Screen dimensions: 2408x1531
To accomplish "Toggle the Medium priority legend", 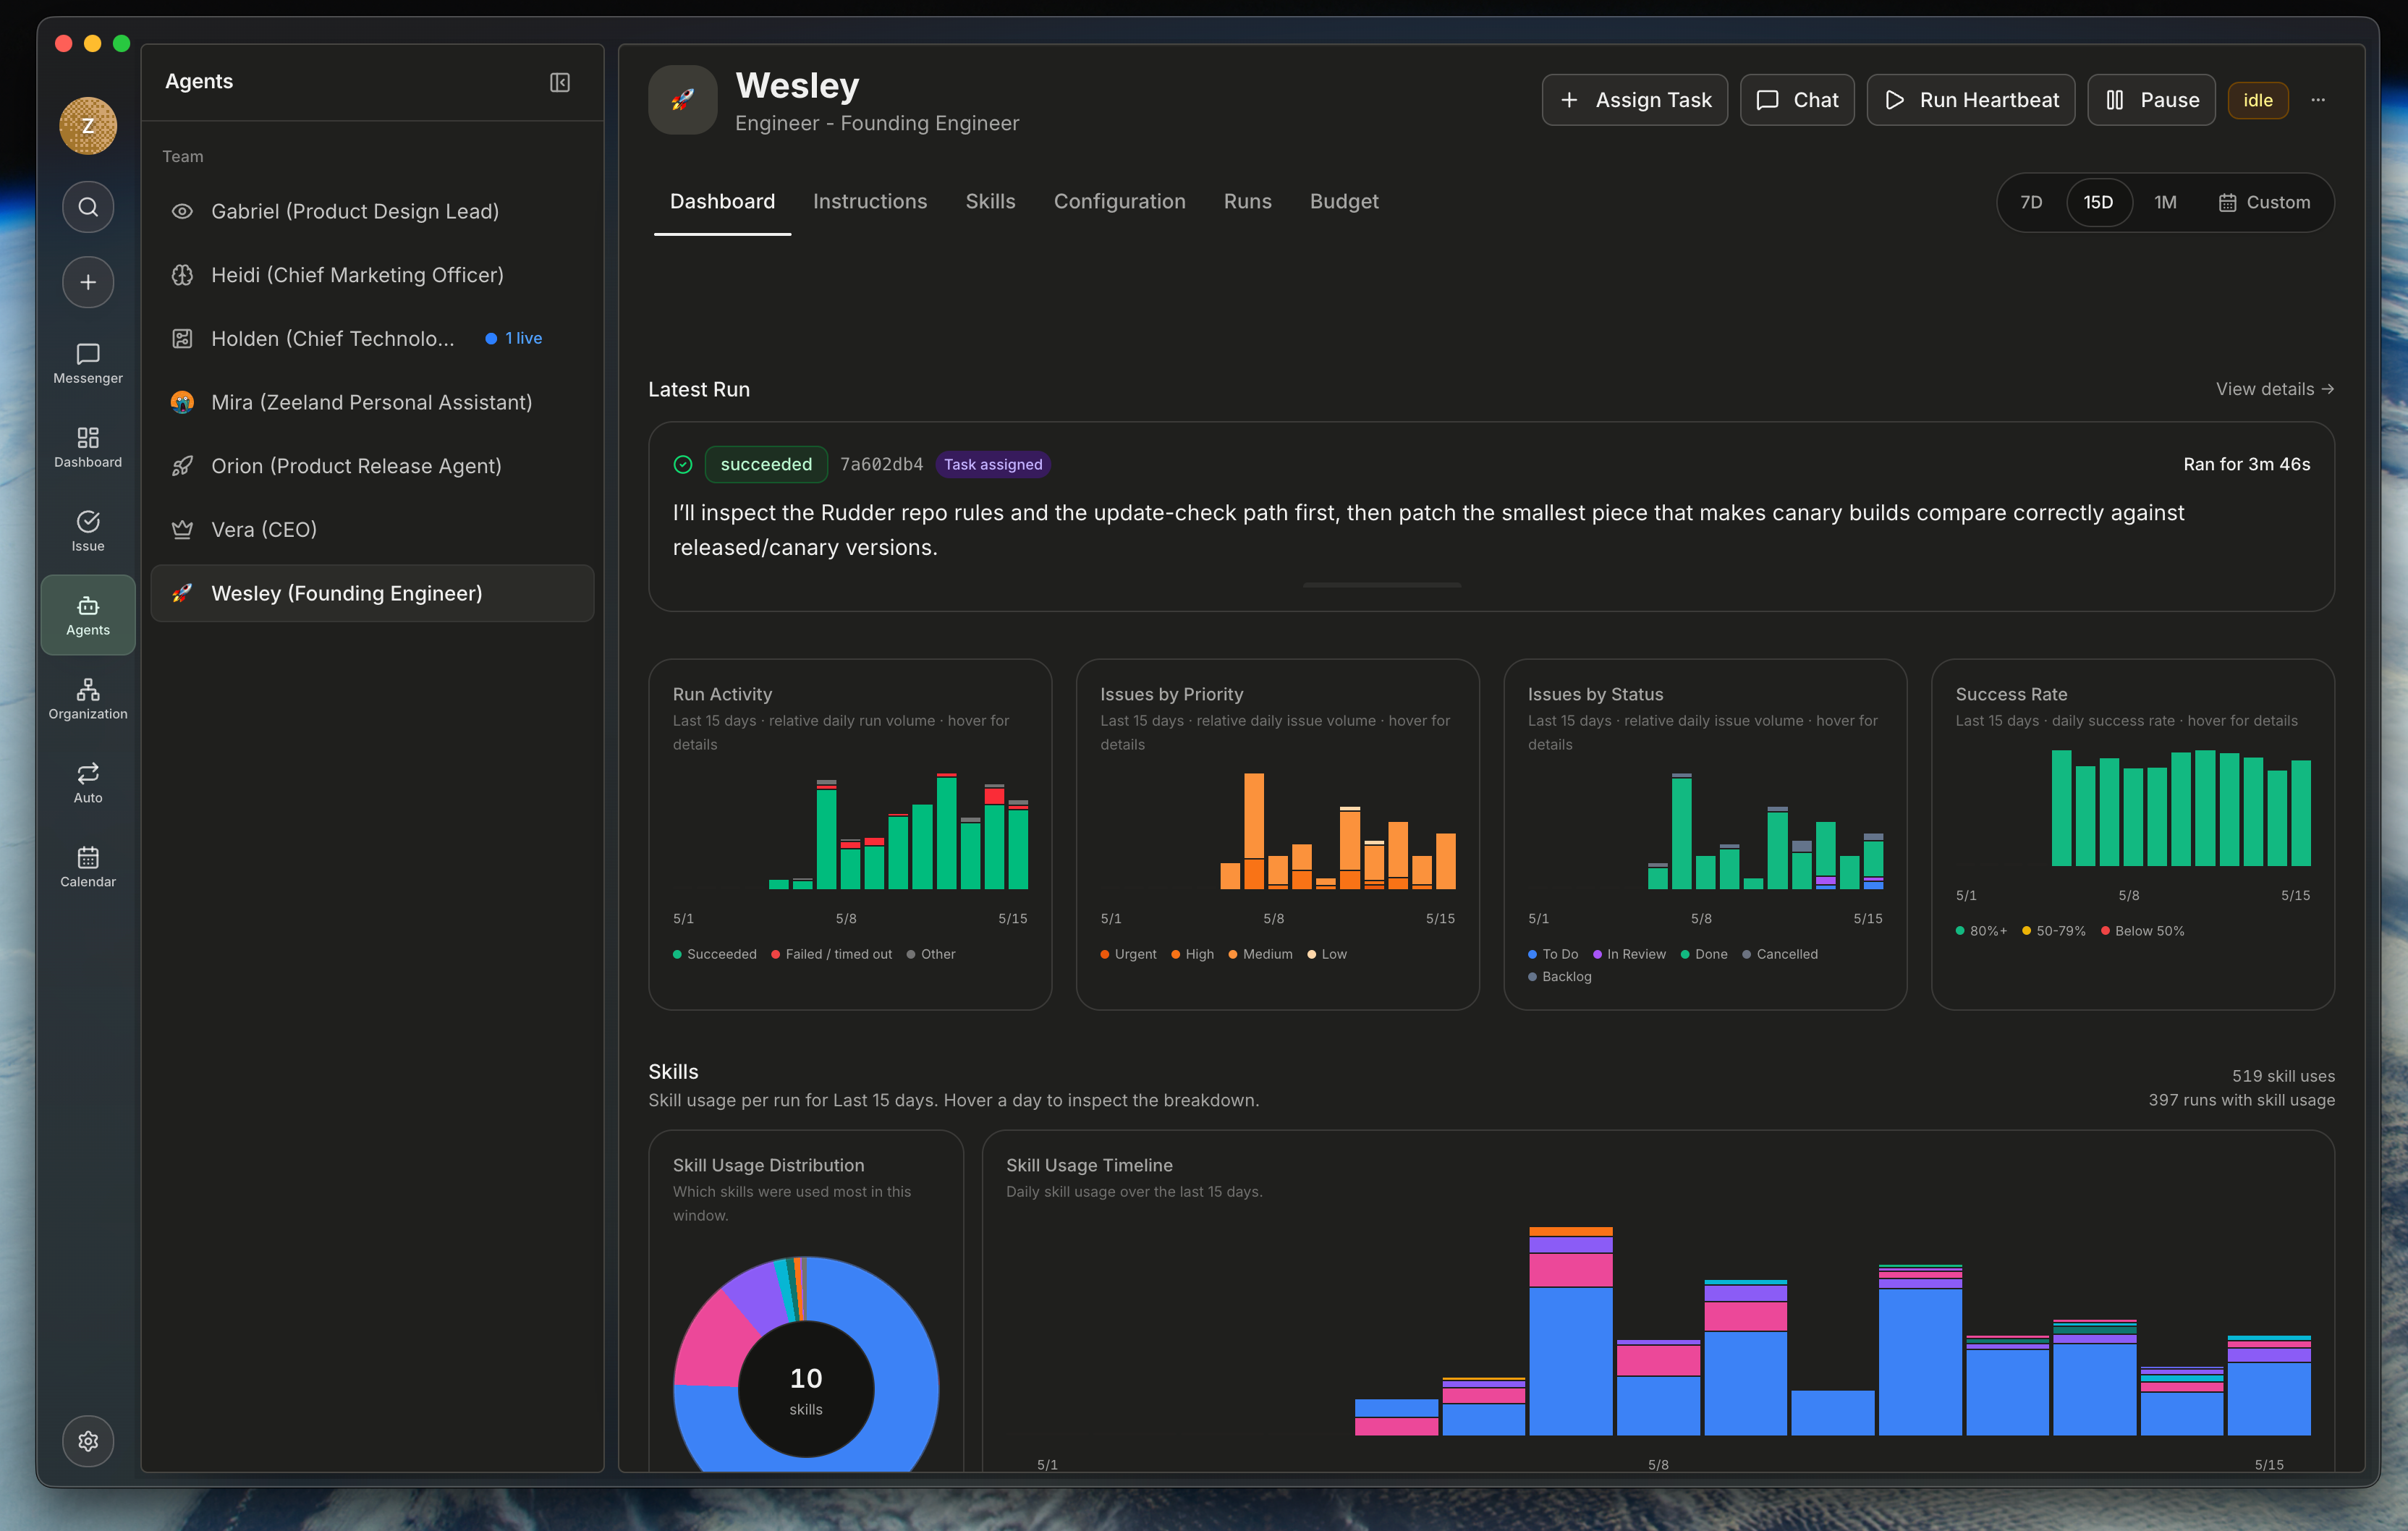I will point(1260,954).
